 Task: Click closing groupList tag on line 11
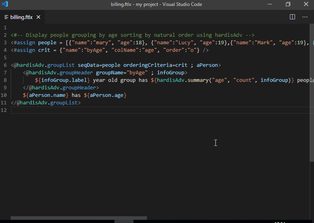tap(46, 102)
